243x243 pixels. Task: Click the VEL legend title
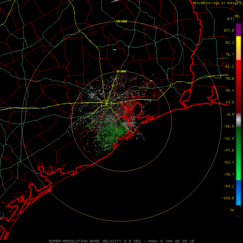(237, 16)
